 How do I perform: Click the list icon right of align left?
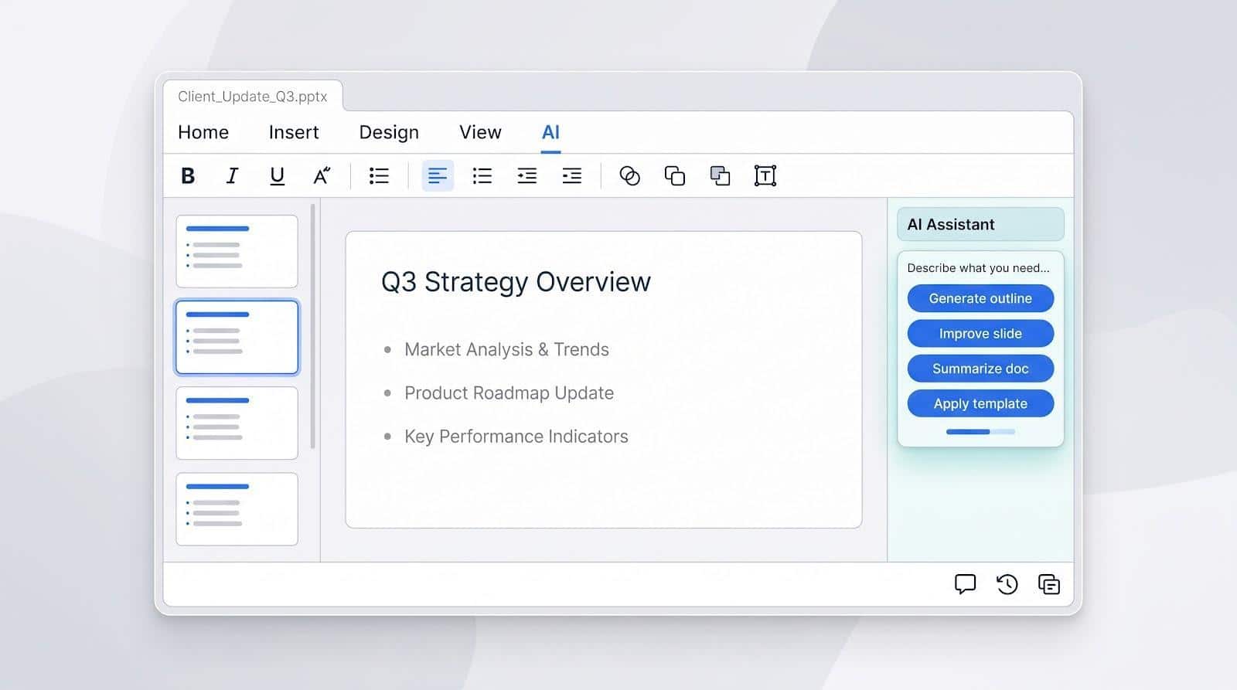tap(482, 176)
